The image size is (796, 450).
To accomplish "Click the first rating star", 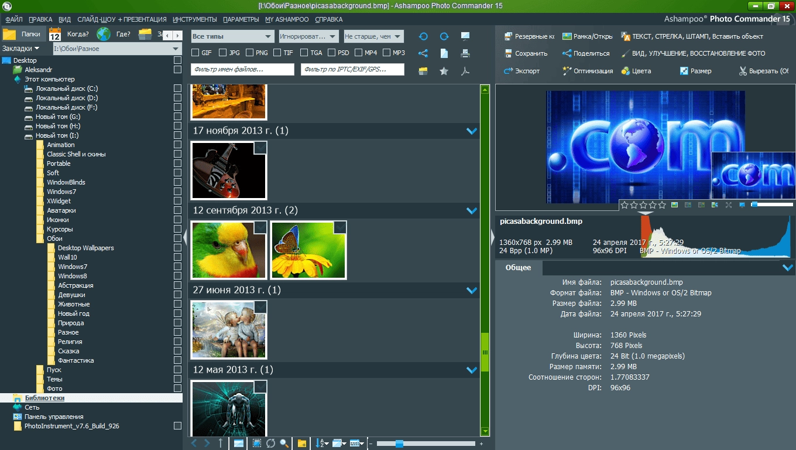I will pyautogui.click(x=625, y=205).
